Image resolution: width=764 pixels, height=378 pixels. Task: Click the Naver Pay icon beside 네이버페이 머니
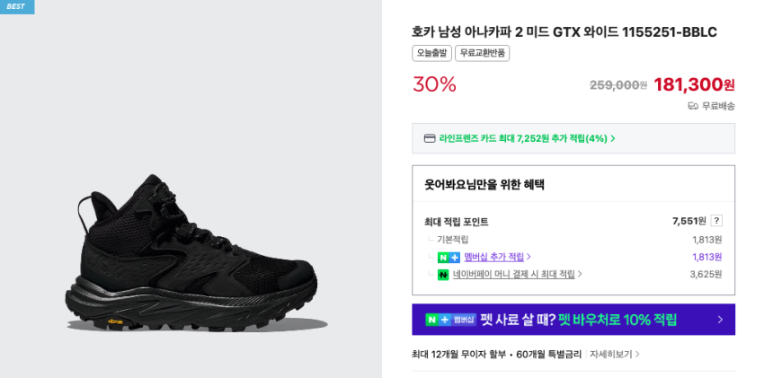[x=443, y=275]
